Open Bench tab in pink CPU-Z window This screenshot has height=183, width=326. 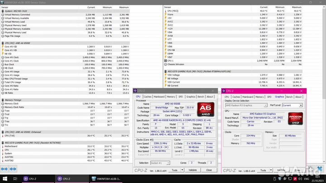click(289, 97)
